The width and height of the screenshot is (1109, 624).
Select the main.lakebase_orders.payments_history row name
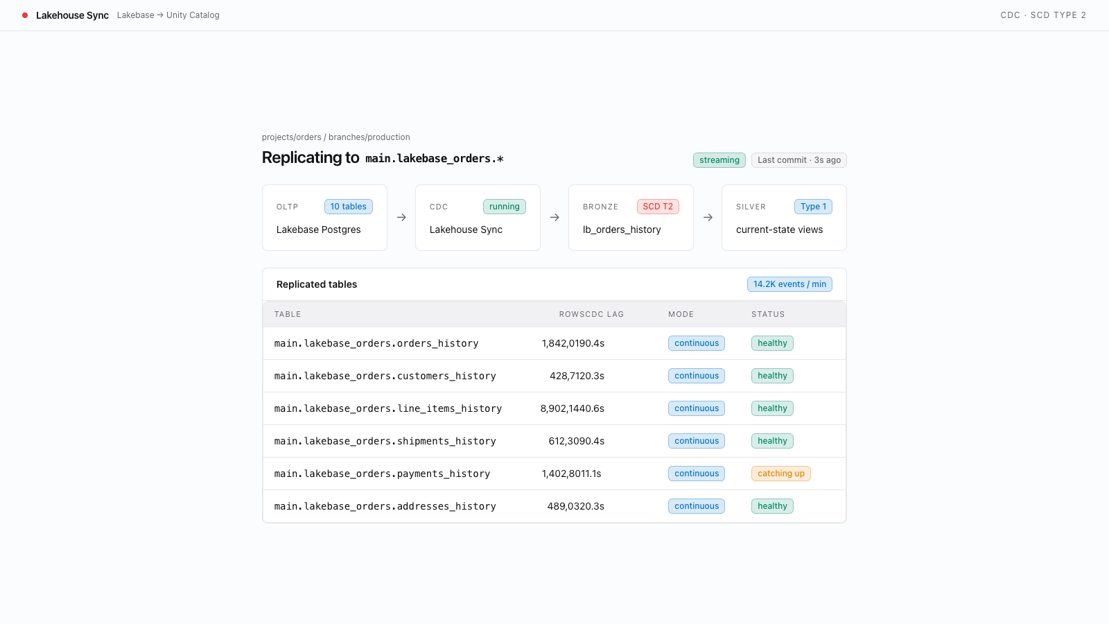(x=382, y=474)
